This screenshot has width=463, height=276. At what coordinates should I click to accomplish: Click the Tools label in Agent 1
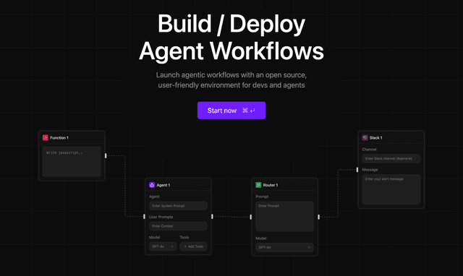click(184, 238)
